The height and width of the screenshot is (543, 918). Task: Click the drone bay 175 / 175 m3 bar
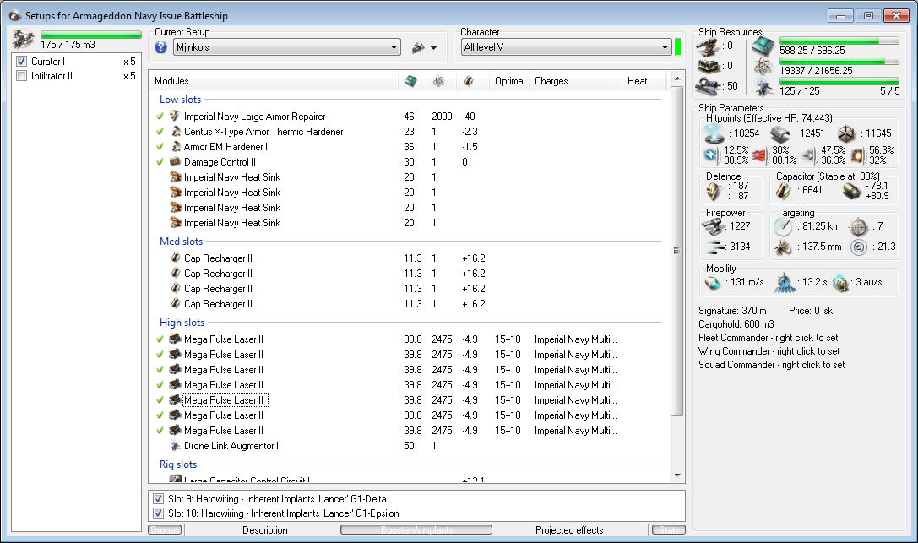(x=90, y=35)
